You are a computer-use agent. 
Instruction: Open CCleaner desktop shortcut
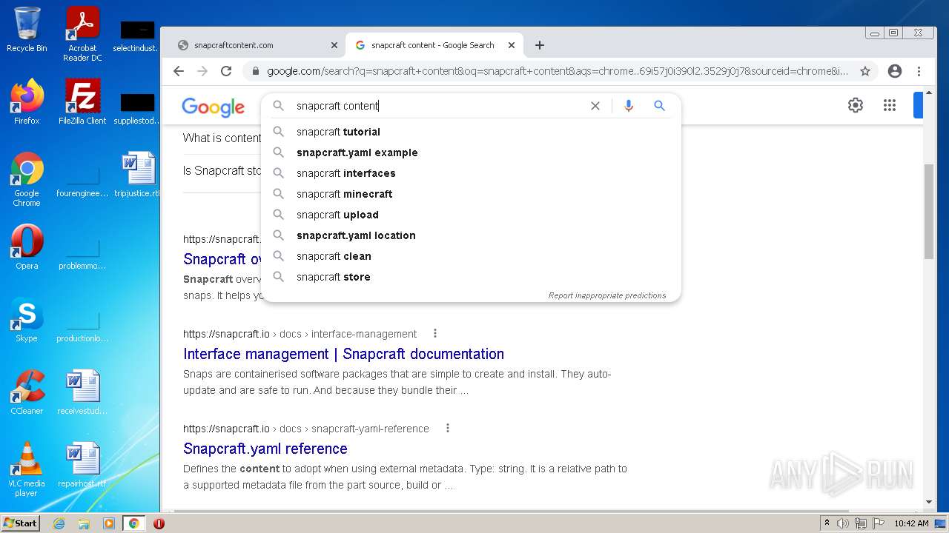click(x=27, y=392)
